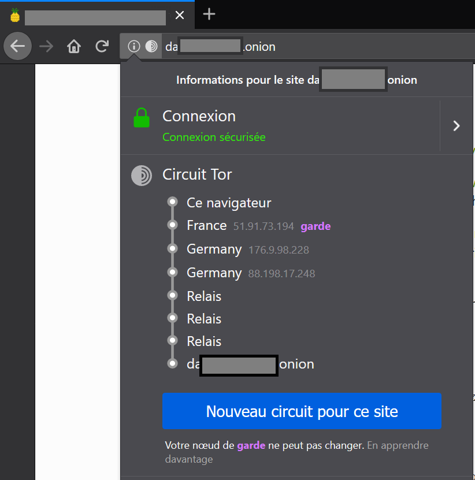Click the forward navigation arrow
Screen dimensions: 475x480
(46, 46)
